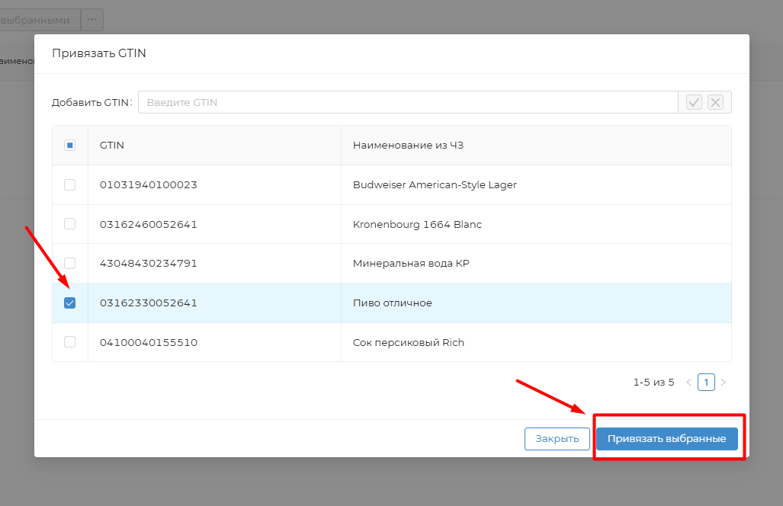Select checkbox for Минеральная вода КР
The image size is (783, 506).
point(69,264)
